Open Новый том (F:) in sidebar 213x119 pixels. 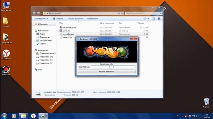click(46, 60)
